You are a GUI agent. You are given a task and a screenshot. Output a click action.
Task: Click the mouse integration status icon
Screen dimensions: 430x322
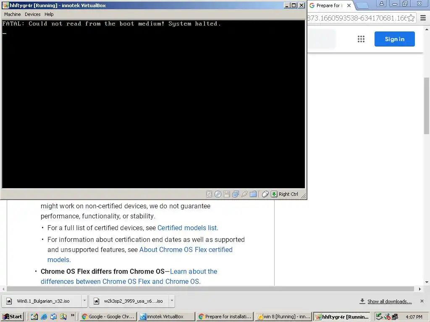pyautogui.click(x=265, y=194)
